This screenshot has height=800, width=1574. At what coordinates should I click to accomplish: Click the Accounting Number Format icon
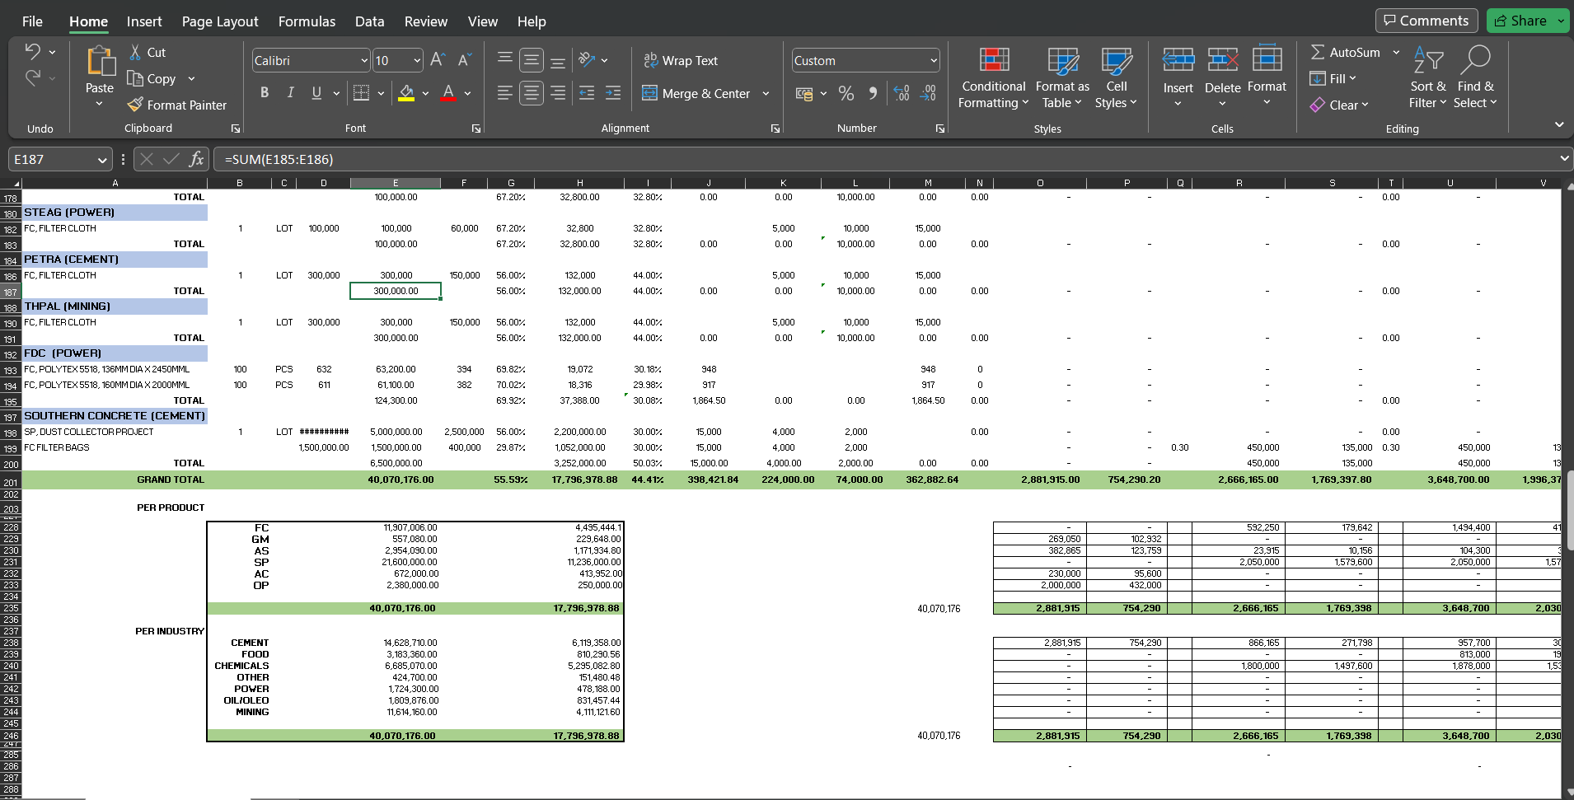[804, 93]
